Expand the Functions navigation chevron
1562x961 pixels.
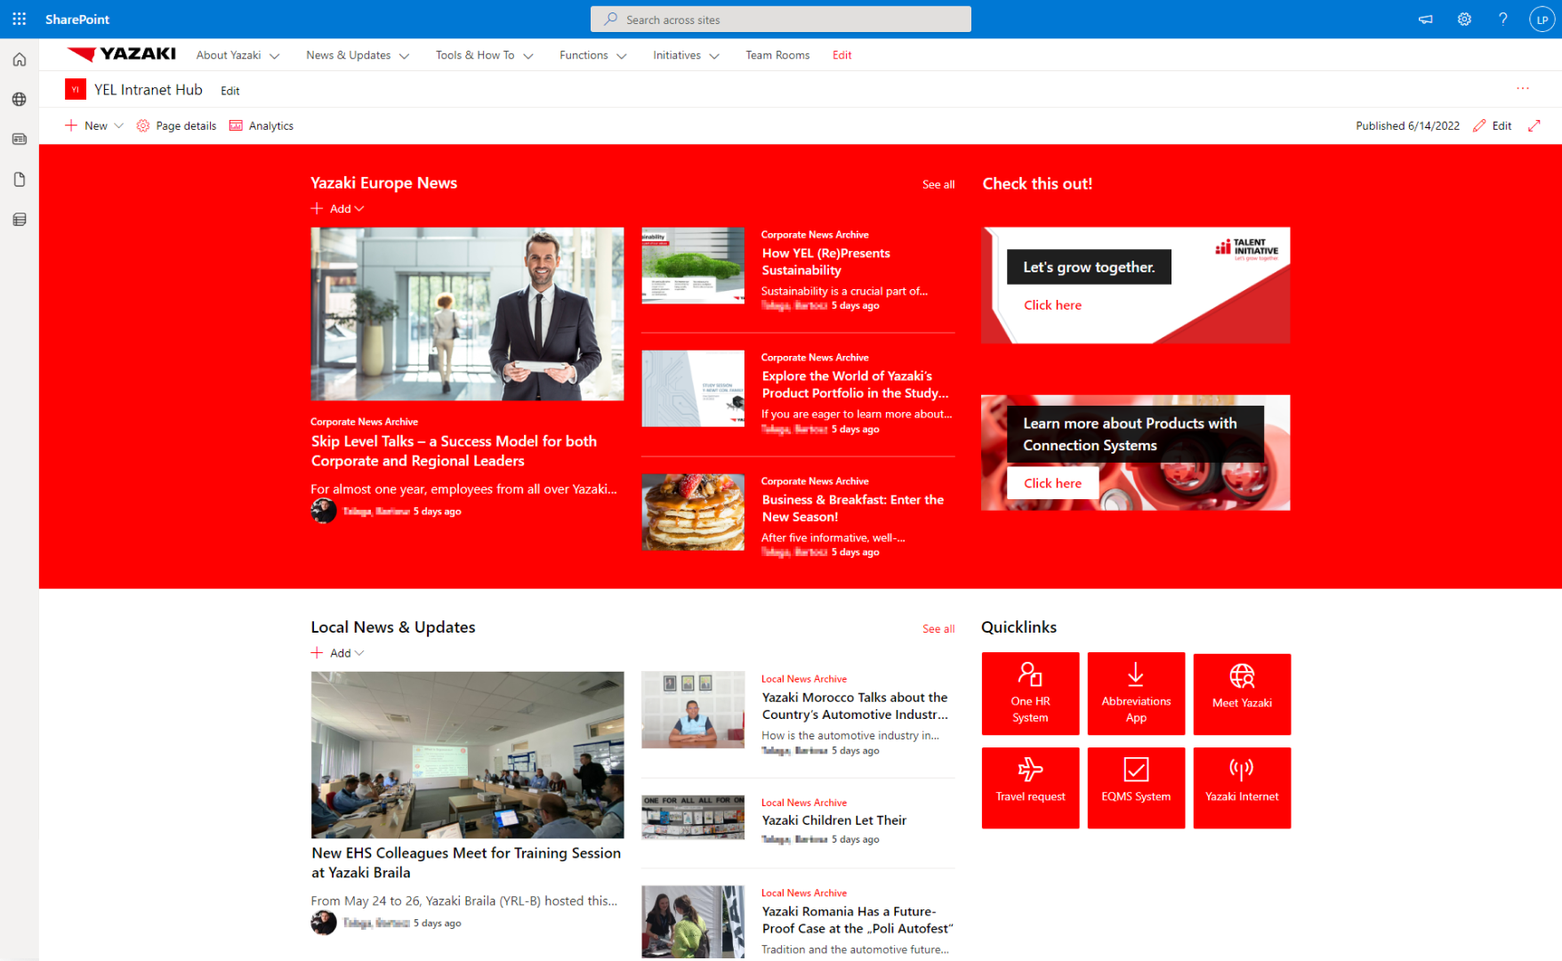623,55
